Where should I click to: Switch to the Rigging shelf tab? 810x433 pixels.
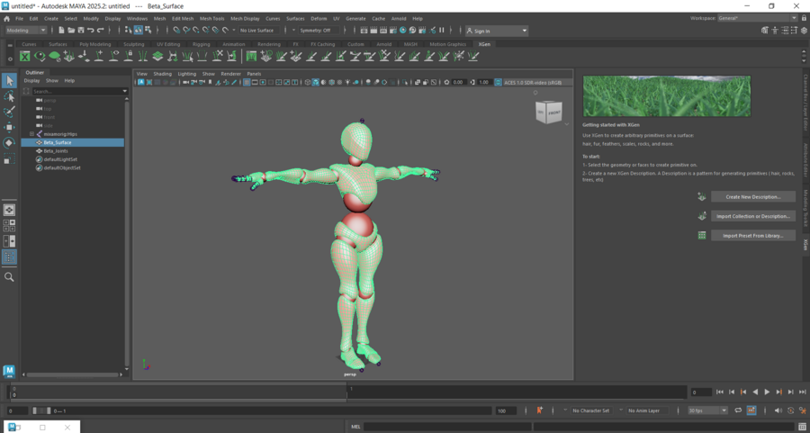(201, 43)
